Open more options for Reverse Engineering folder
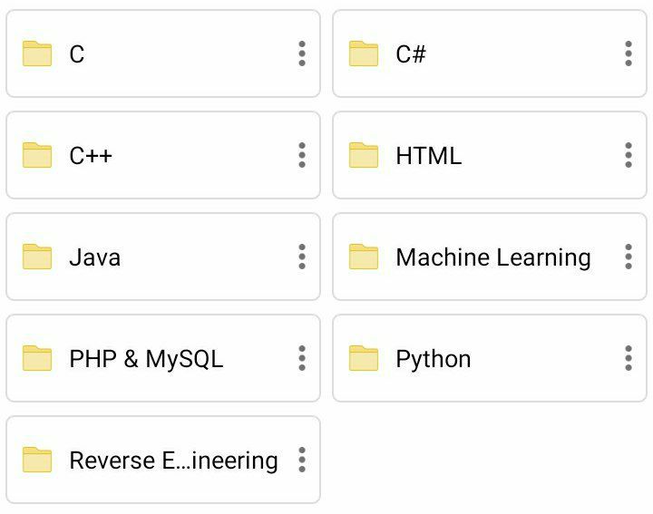This screenshot has height=514, width=653. coord(302,460)
